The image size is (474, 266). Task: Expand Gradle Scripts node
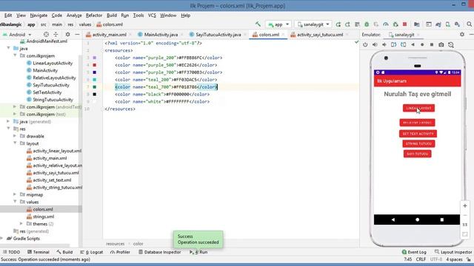pos(2,238)
